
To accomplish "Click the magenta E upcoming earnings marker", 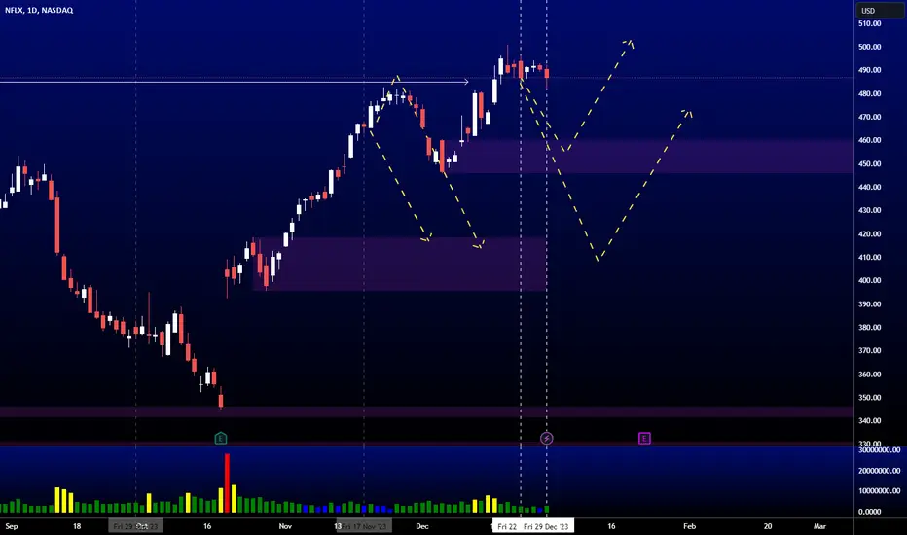I will (644, 439).
